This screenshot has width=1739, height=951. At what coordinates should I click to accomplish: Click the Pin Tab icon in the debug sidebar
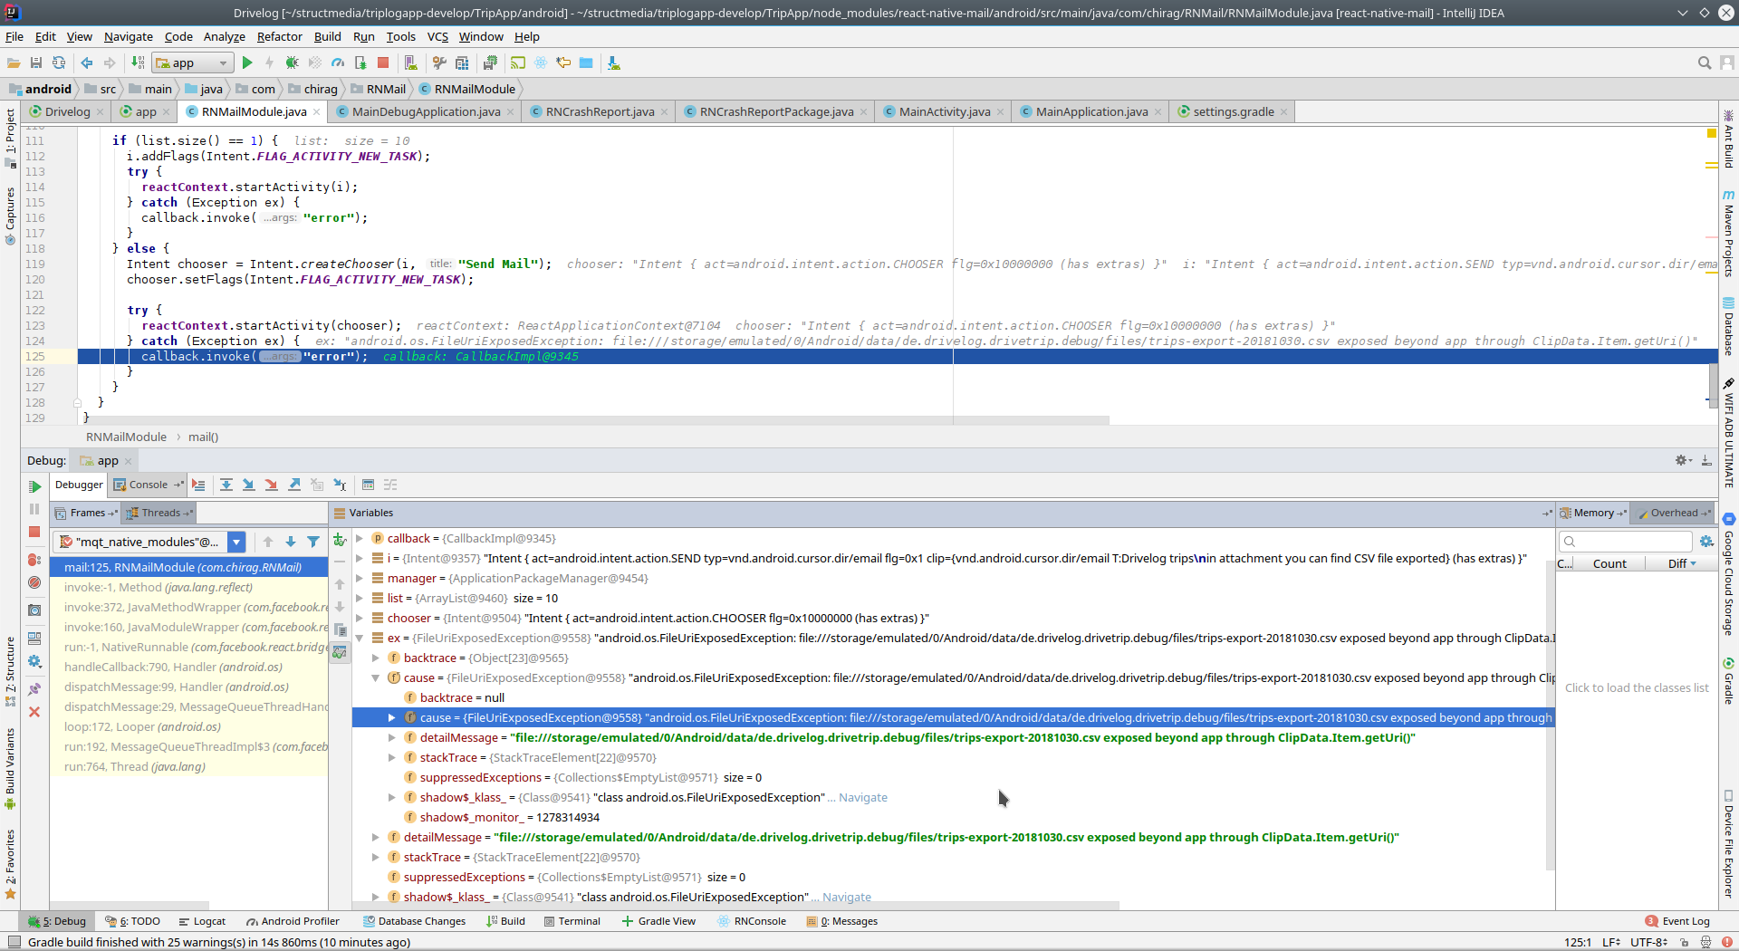click(x=34, y=689)
